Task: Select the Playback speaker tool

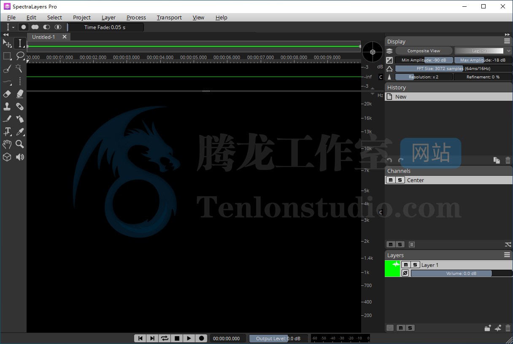Action: pos(20,157)
